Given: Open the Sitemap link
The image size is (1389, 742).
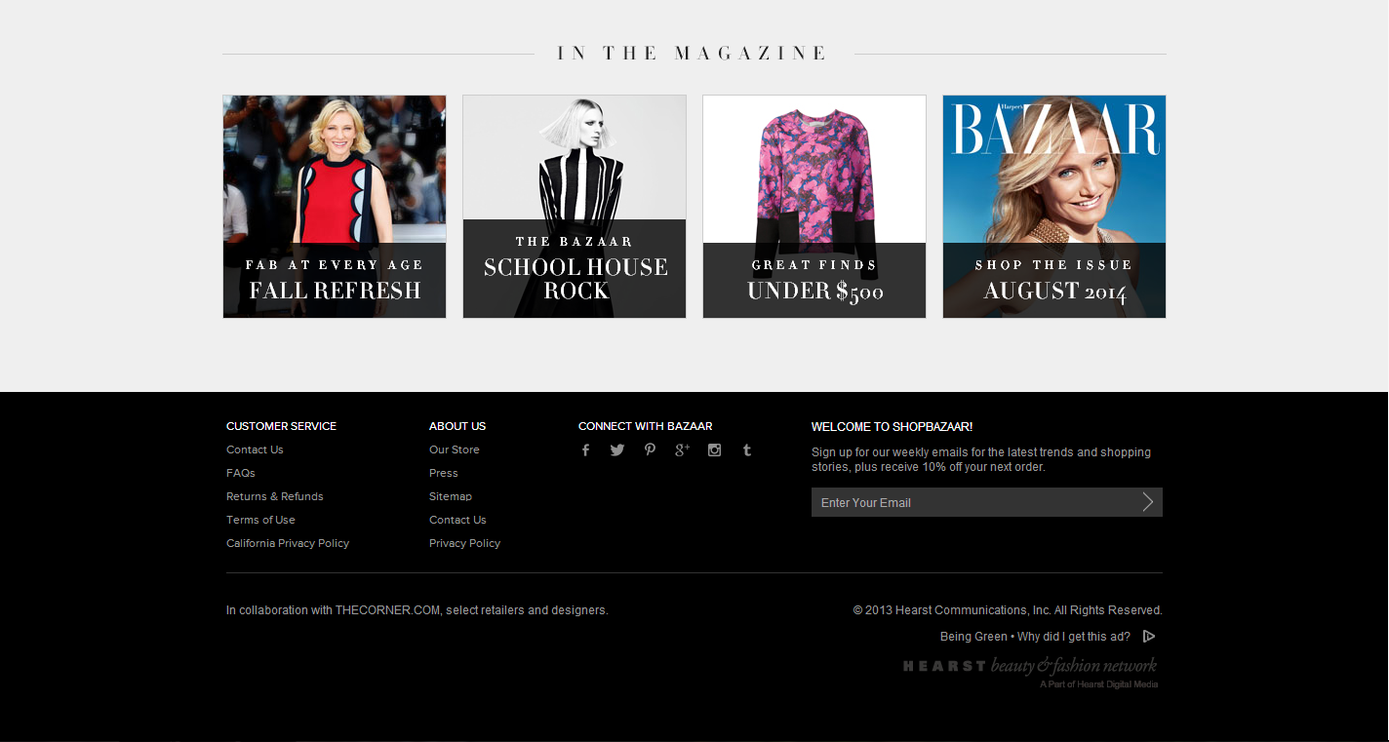Looking at the screenshot, I should pos(451,496).
